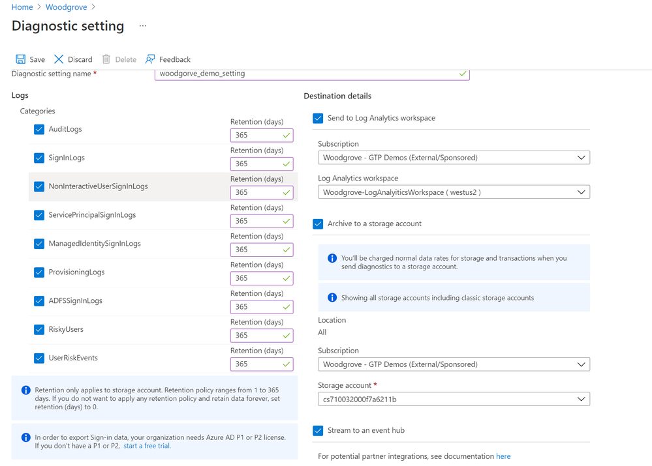This screenshot has width=652, height=466.
Task: Click the AuditLogs retention days field
Action: tap(262, 136)
